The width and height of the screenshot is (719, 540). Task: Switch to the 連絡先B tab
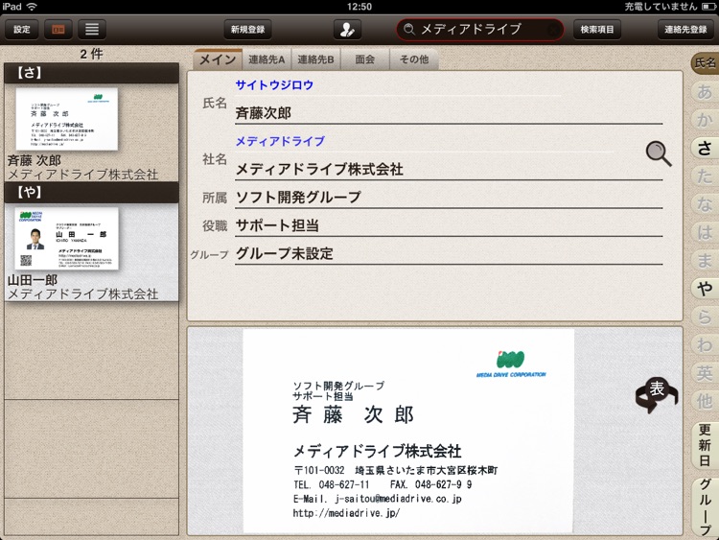coord(315,59)
